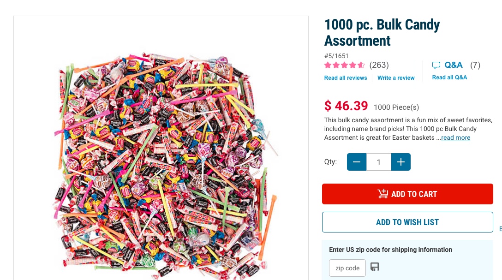
Task: Click the Q&A speech bubble icon
Action: [x=436, y=66]
